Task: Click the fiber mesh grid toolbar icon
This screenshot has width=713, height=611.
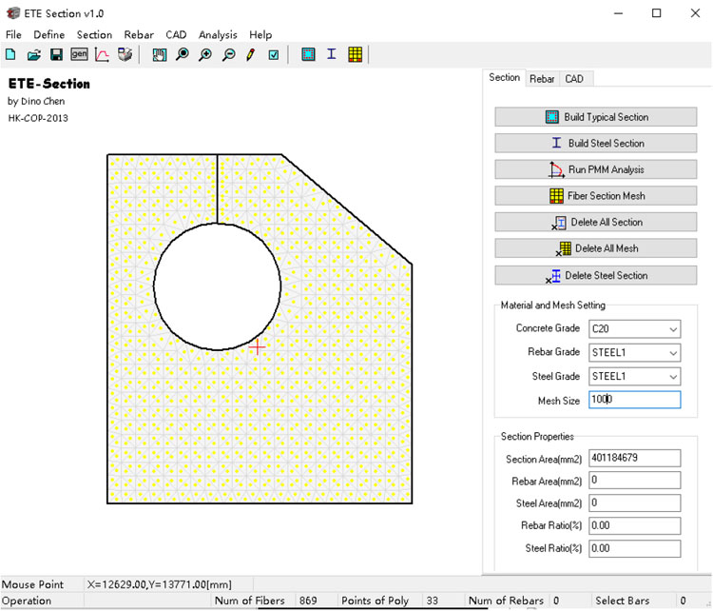Action: coord(356,54)
